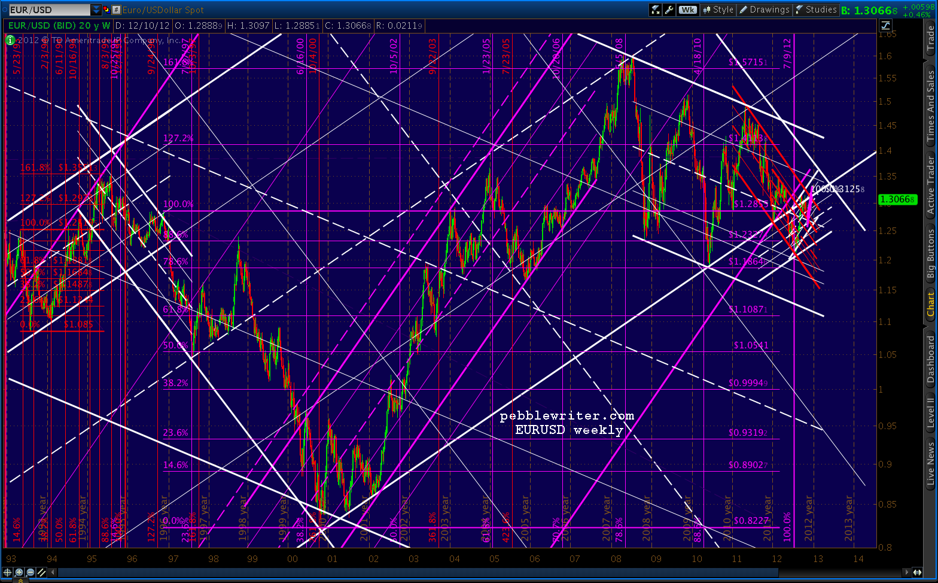Open the Style dropdown menu
Image resolution: width=938 pixels, height=583 pixels.
(x=717, y=10)
